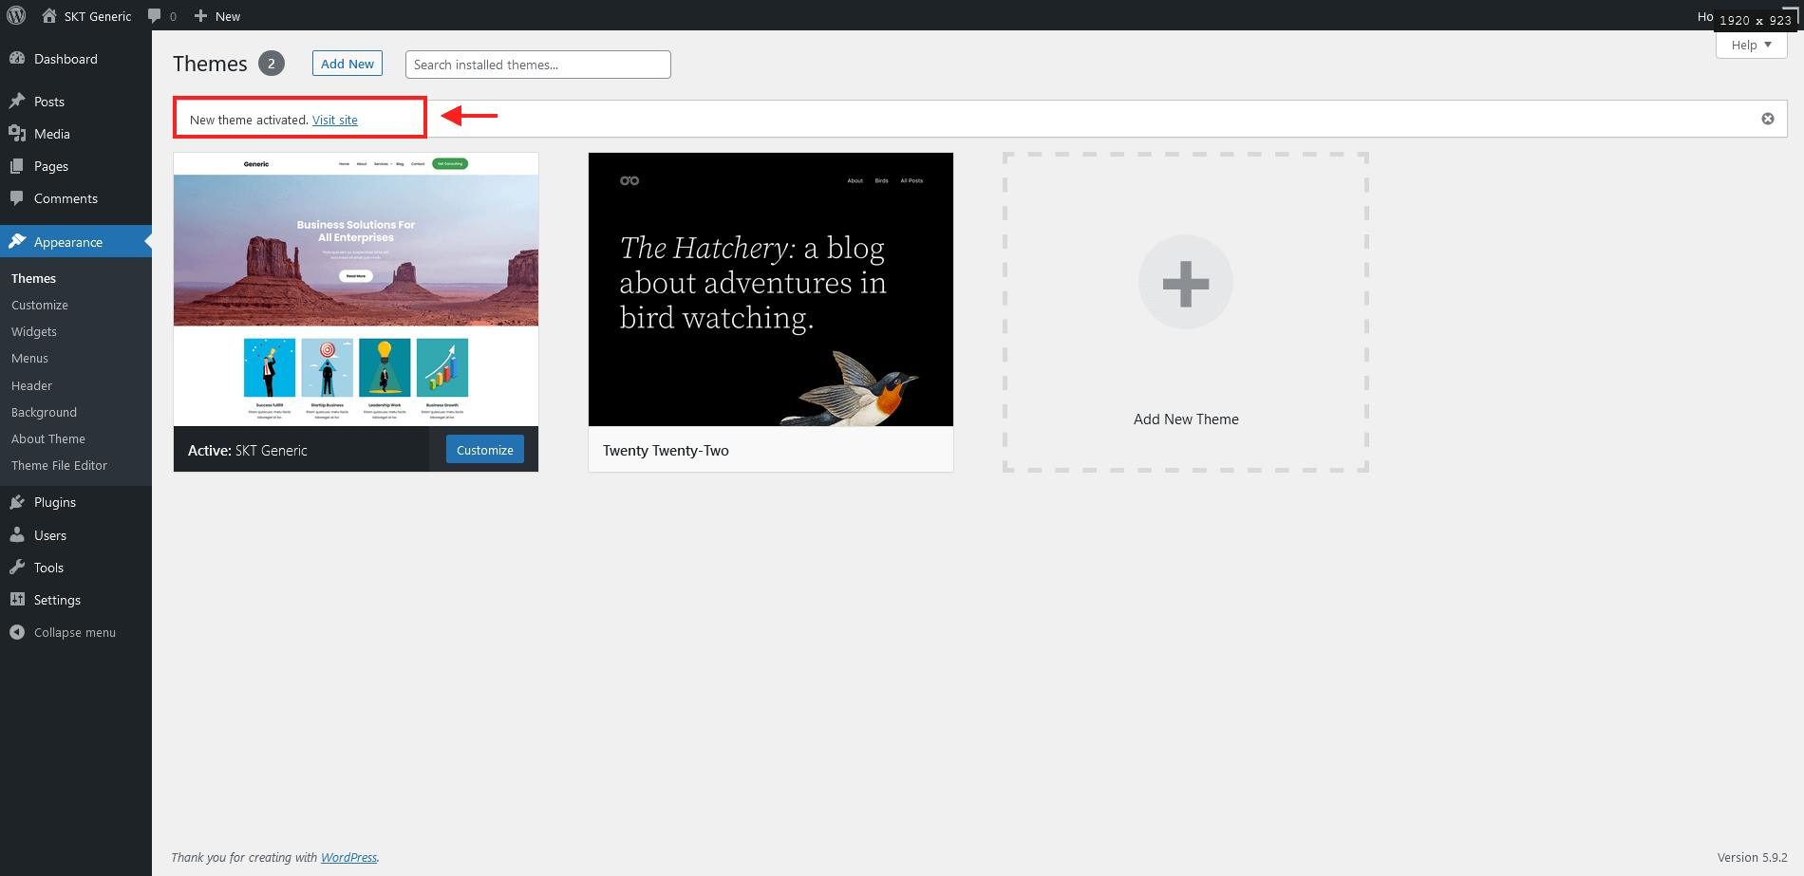1804x876 pixels.
Task: Open Widgets submenu item
Action: [34, 331]
